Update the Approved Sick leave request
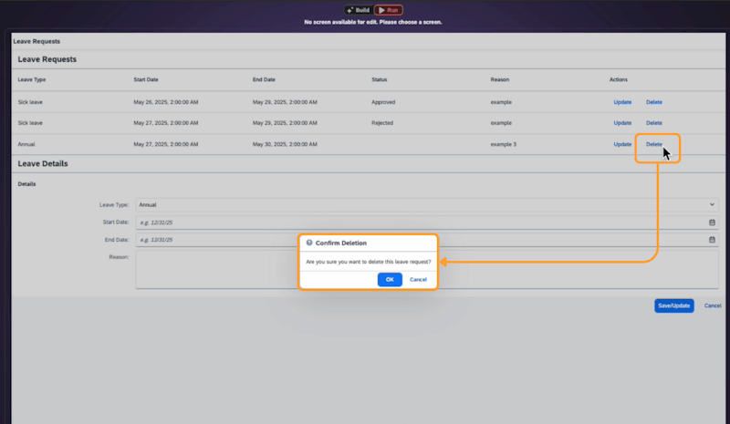Image resolution: width=730 pixels, height=424 pixels. pos(622,102)
